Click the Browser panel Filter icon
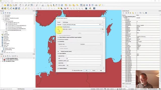161x90 pixels. 6,13
